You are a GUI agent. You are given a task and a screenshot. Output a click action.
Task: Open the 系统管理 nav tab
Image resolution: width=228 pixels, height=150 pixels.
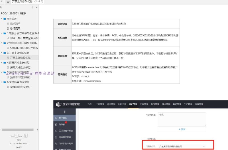pyautogui.click(x=199, y=104)
